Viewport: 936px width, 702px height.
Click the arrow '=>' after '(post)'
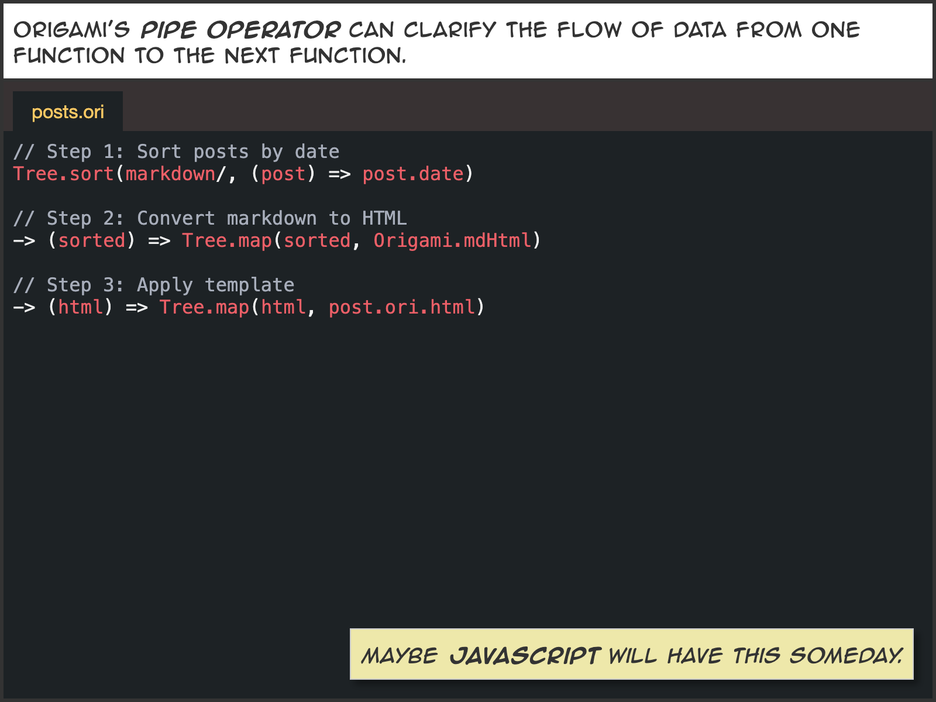(339, 174)
